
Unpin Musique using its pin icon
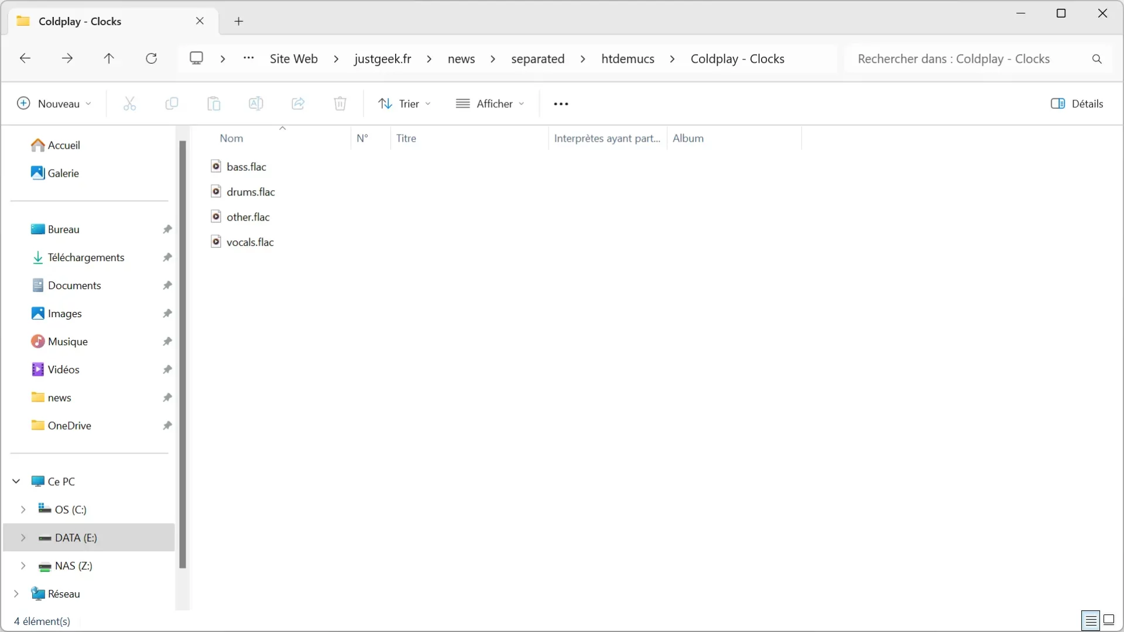tap(167, 342)
